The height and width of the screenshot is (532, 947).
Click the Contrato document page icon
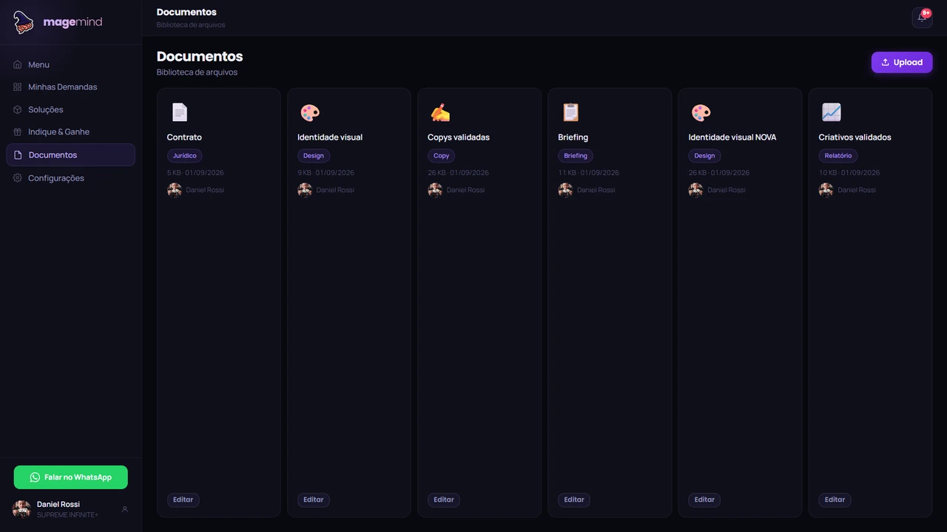coord(180,112)
